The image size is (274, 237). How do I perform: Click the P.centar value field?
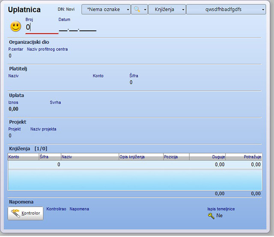coord(10,56)
